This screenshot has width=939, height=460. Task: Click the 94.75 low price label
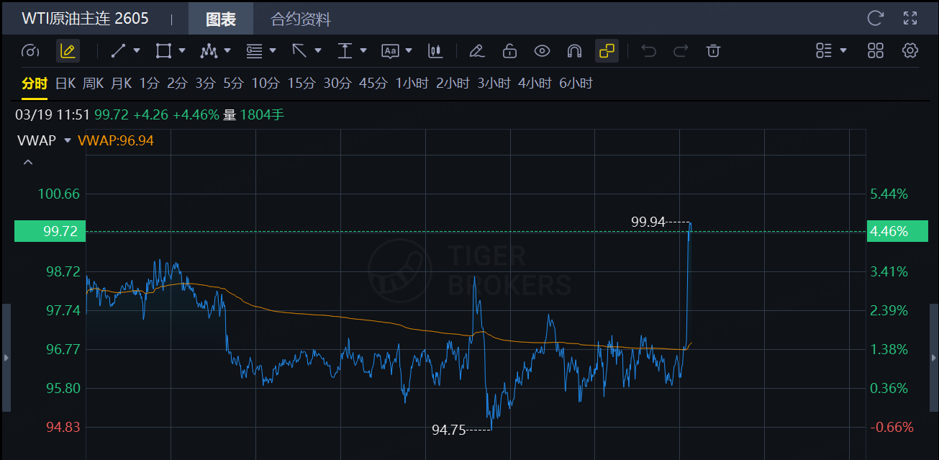click(449, 430)
